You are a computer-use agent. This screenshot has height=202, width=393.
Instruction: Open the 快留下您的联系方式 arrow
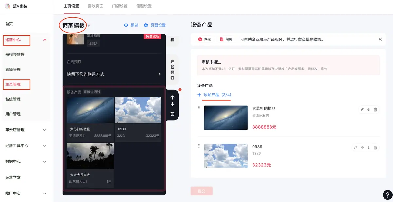click(x=159, y=74)
